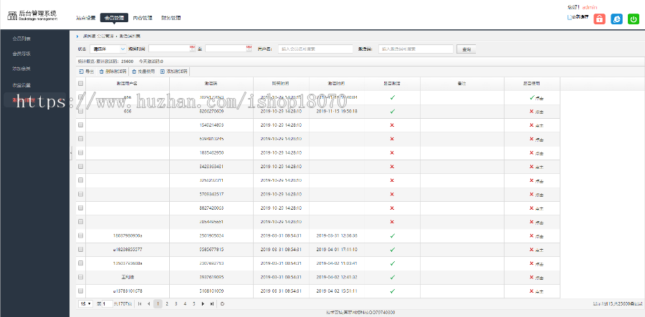Go to first page pagination icon
This screenshot has height=317, width=645.
tap(140, 304)
